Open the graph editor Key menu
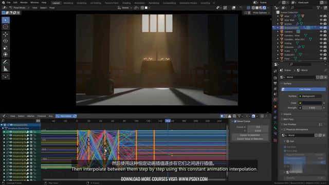 [x=50, y=116]
